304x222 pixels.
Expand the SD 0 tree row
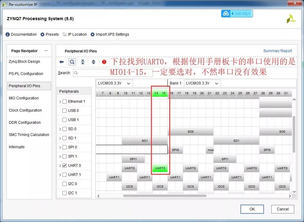(60, 129)
